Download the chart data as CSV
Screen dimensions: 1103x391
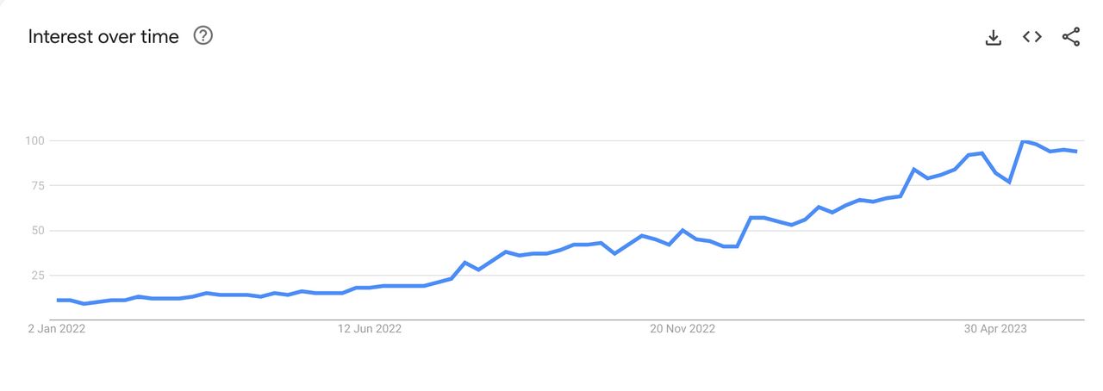[x=994, y=37]
